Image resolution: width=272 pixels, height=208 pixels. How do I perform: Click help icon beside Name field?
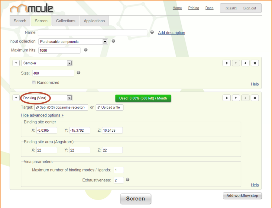[x=152, y=32]
